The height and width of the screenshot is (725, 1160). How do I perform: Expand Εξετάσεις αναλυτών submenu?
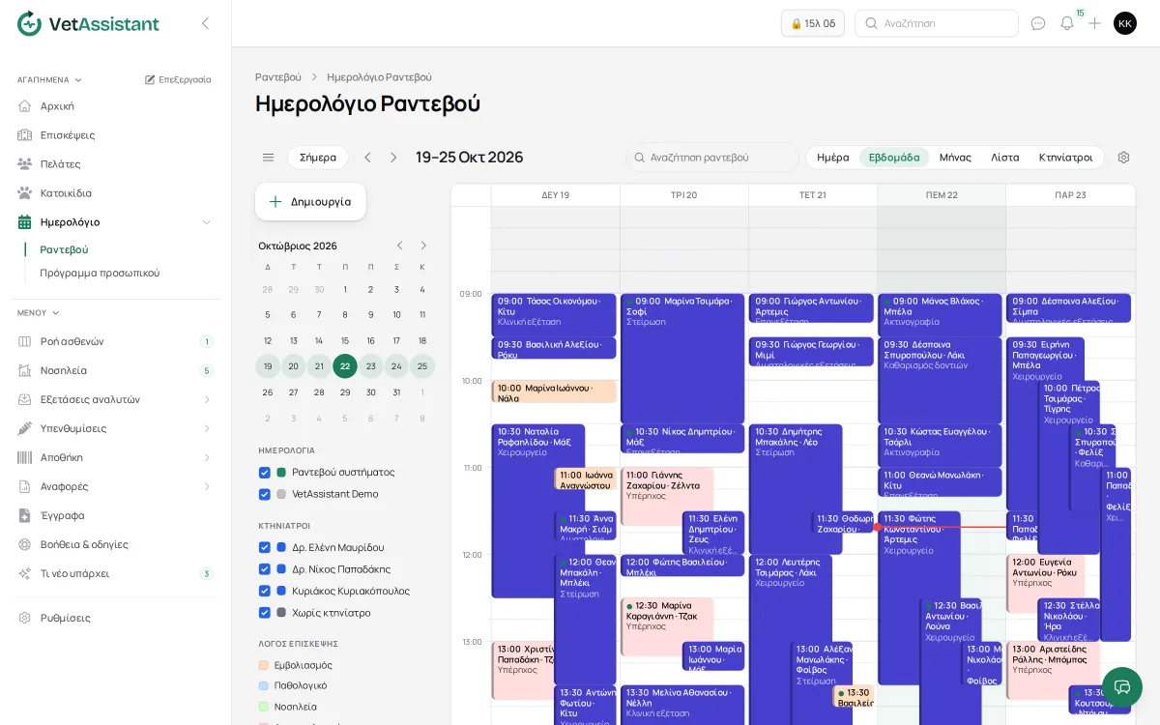tap(206, 399)
